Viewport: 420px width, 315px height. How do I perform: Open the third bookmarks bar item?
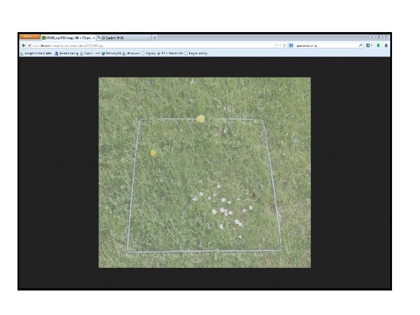coord(90,53)
